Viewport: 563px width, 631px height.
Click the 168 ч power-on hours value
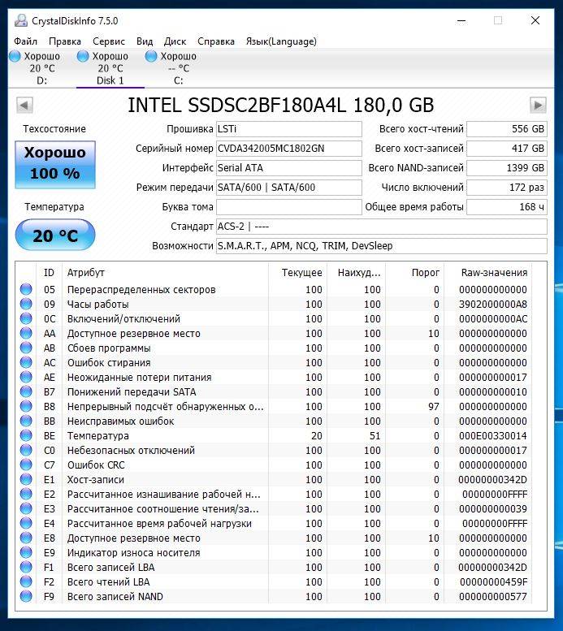click(x=507, y=207)
